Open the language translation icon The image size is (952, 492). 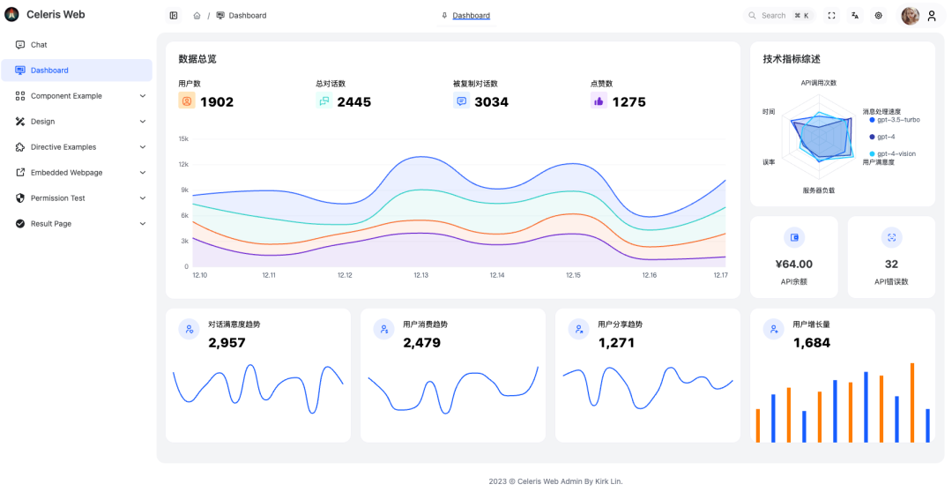coord(855,16)
